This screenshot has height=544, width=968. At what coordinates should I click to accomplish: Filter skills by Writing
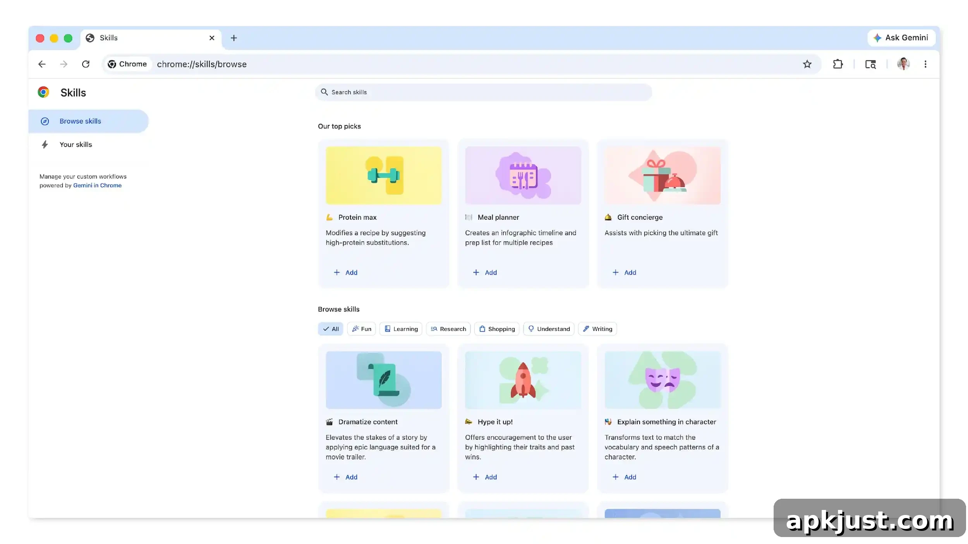[597, 329]
